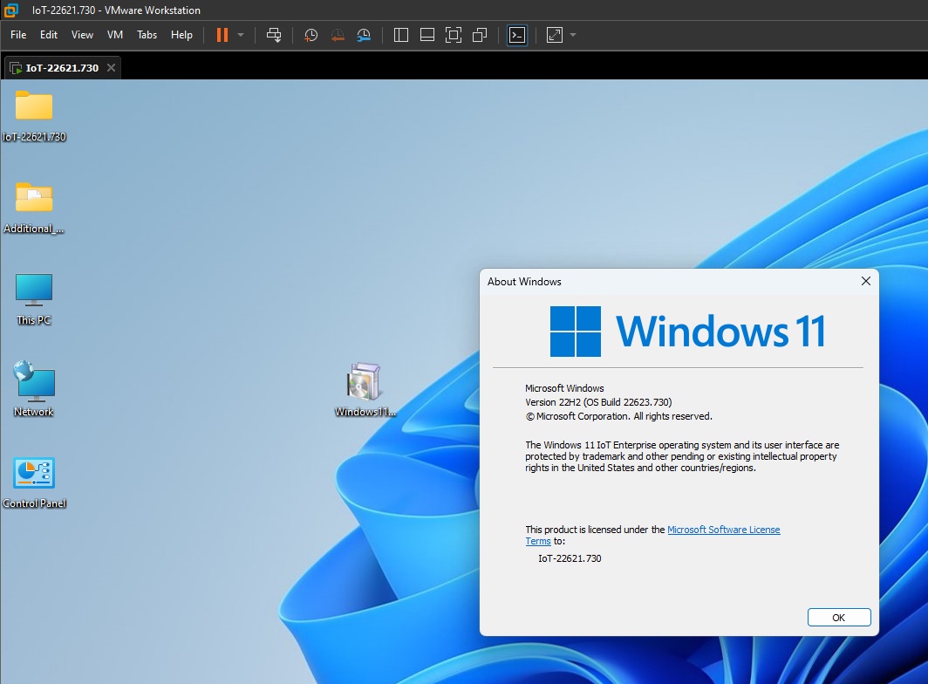
Task: Toggle the thumbnail bar icon
Action: click(x=426, y=35)
